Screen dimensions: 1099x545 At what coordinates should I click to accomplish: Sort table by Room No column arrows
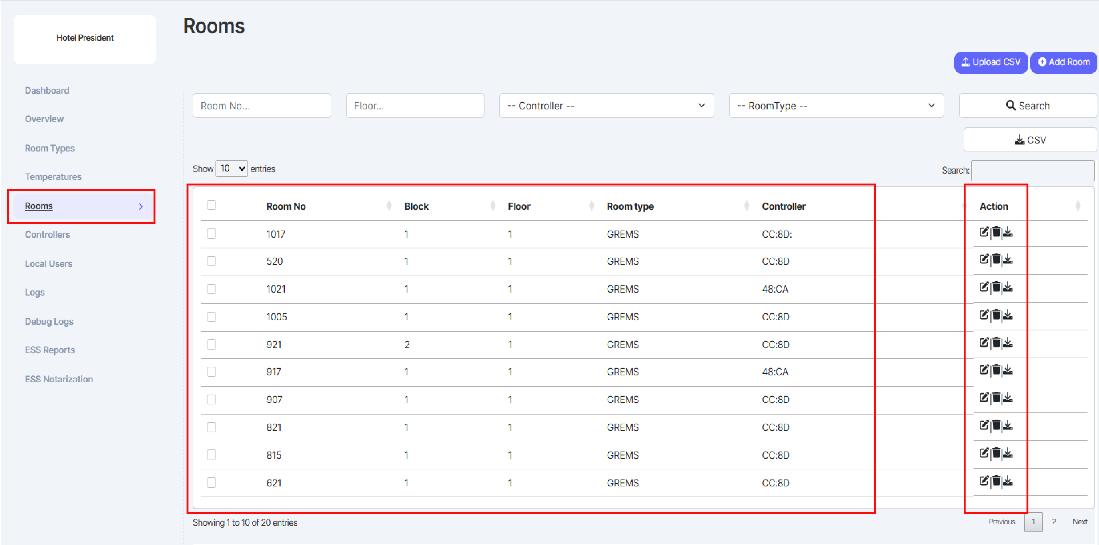389,206
